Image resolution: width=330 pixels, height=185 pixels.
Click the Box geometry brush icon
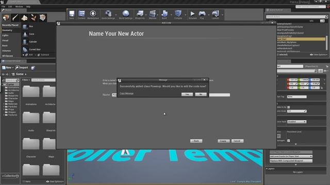coord(25,26)
